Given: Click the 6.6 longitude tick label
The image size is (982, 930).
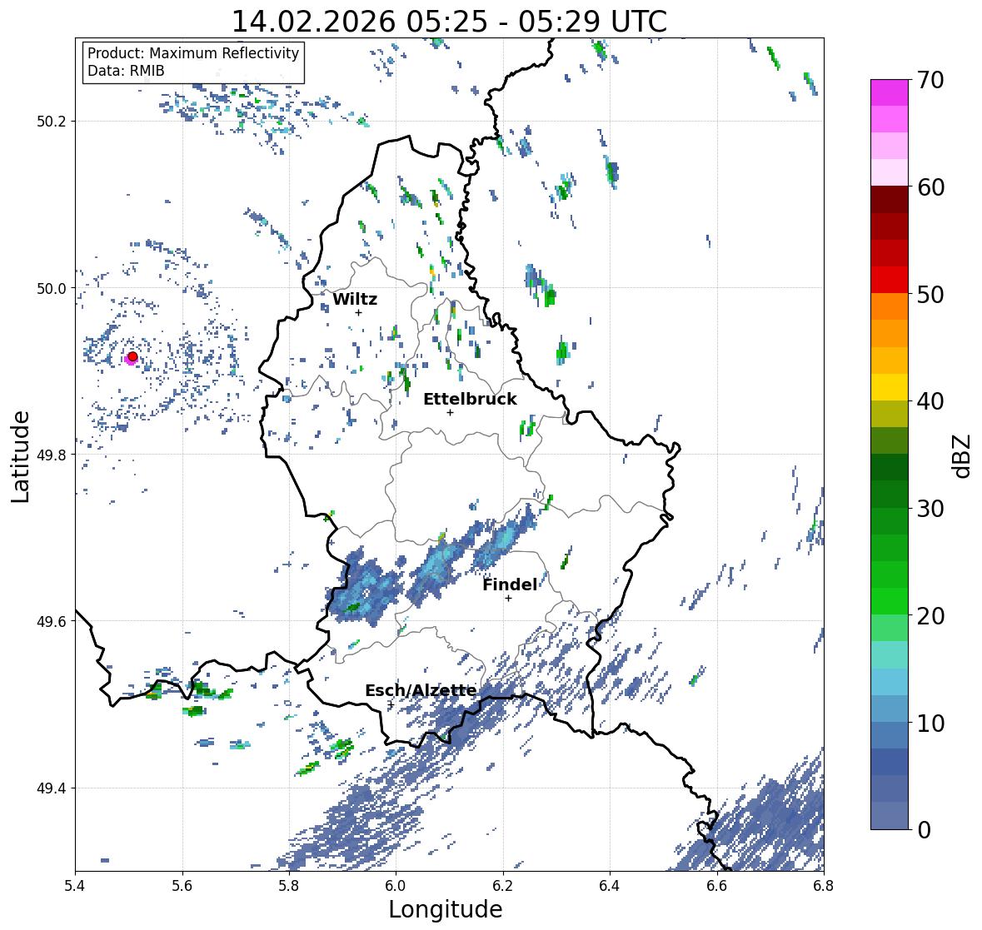Looking at the screenshot, I should coord(717,886).
